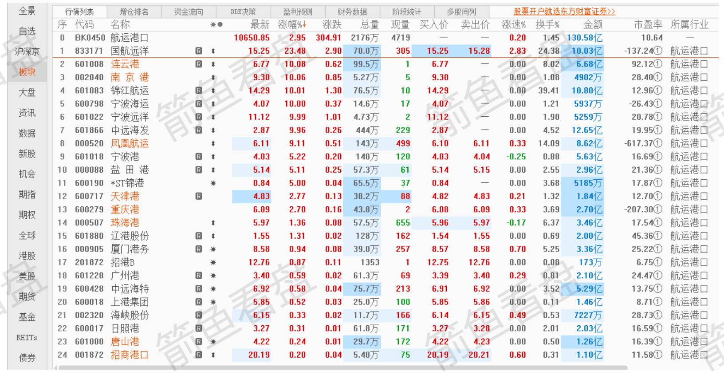The width and height of the screenshot is (724, 375).
Task: Click the star-dot marker column header
Action: click(x=216, y=25)
